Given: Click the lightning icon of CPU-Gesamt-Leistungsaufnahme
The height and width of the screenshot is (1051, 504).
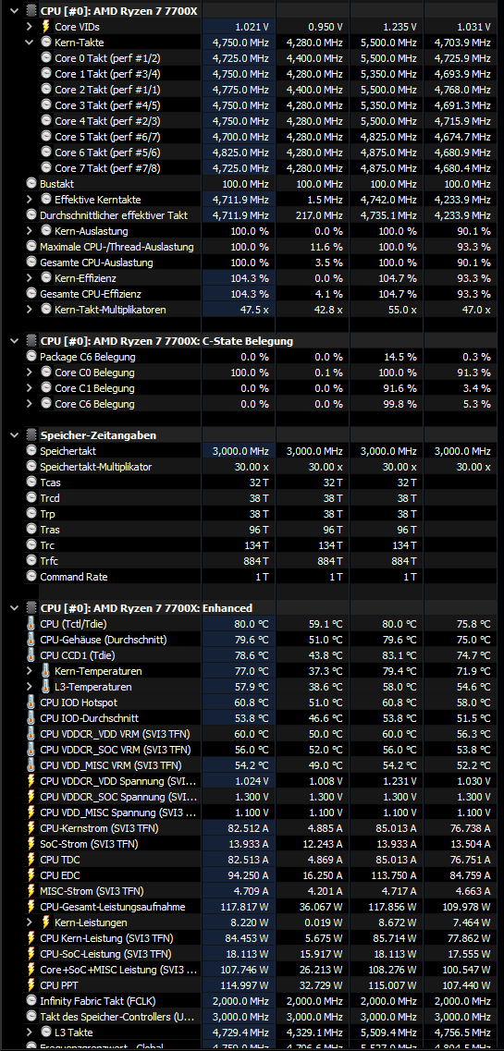Looking at the screenshot, I should [x=31, y=907].
